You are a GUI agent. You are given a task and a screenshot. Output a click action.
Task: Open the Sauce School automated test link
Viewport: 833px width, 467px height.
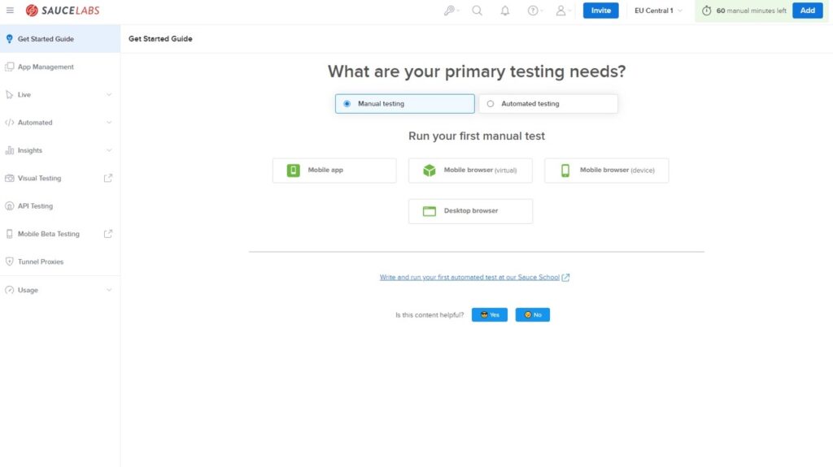click(x=469, y=278)
